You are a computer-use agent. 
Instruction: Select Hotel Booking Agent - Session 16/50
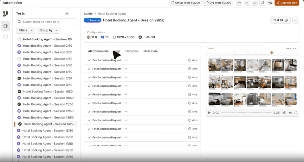(48, 137)
